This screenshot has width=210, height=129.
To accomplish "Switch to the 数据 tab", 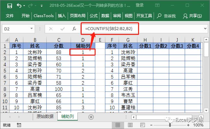I will [x=105, y=16].
